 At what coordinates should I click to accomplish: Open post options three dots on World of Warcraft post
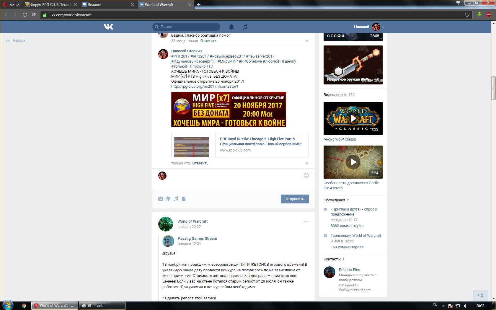coord(306,222)
